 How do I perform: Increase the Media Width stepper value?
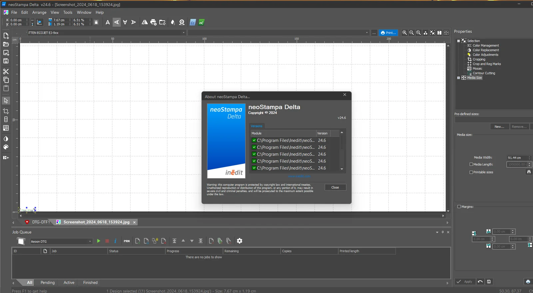[529, 156]
